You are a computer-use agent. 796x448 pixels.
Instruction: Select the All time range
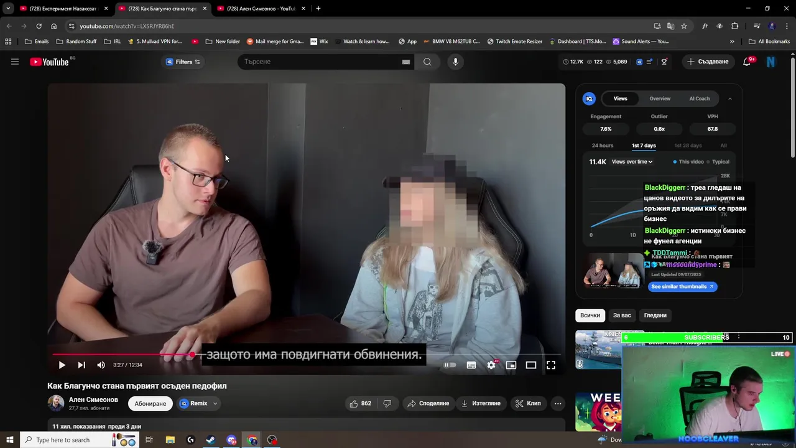coord(723,146)
